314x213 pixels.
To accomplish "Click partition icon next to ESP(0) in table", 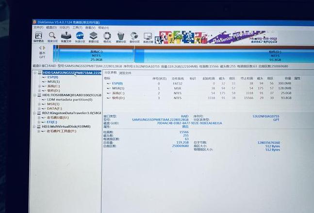I will click(109, 84).
